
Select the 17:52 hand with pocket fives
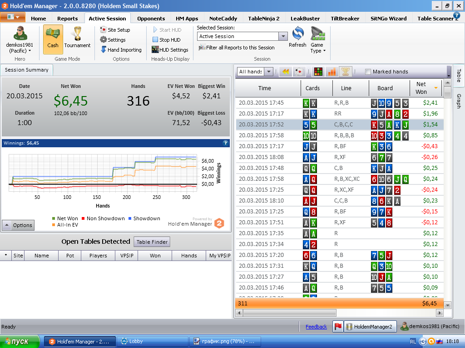(x=340, y=125)
